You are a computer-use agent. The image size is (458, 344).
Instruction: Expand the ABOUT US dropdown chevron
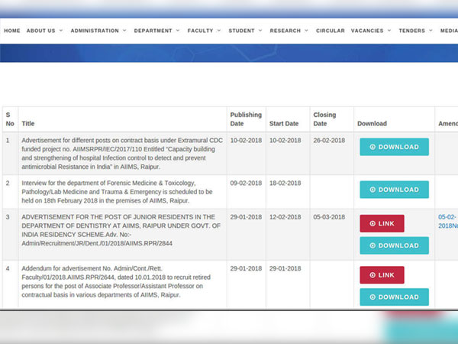[x=61, y=31]
